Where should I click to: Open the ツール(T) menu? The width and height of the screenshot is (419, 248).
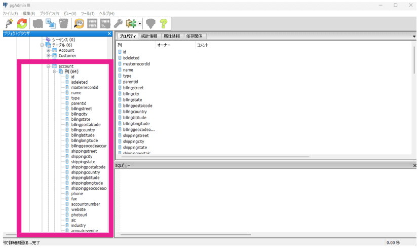88,13
